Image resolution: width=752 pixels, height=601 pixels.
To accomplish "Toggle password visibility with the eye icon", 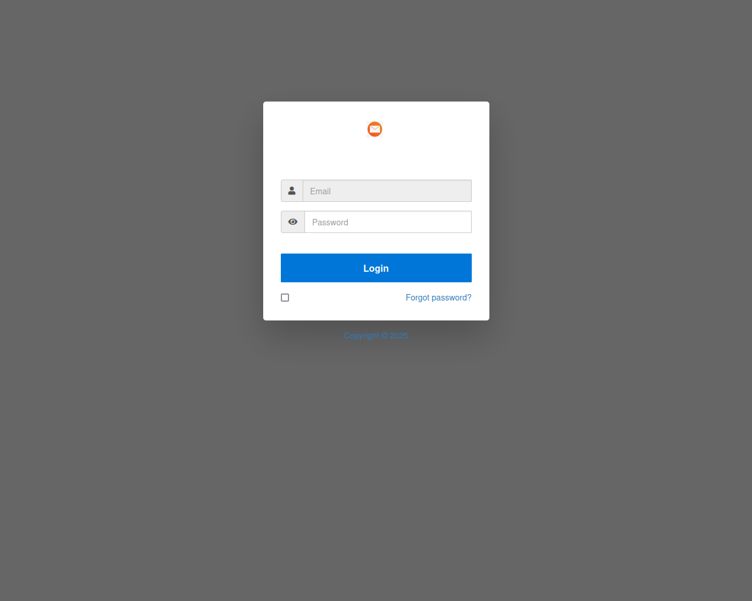I will [x=293, y=222].
